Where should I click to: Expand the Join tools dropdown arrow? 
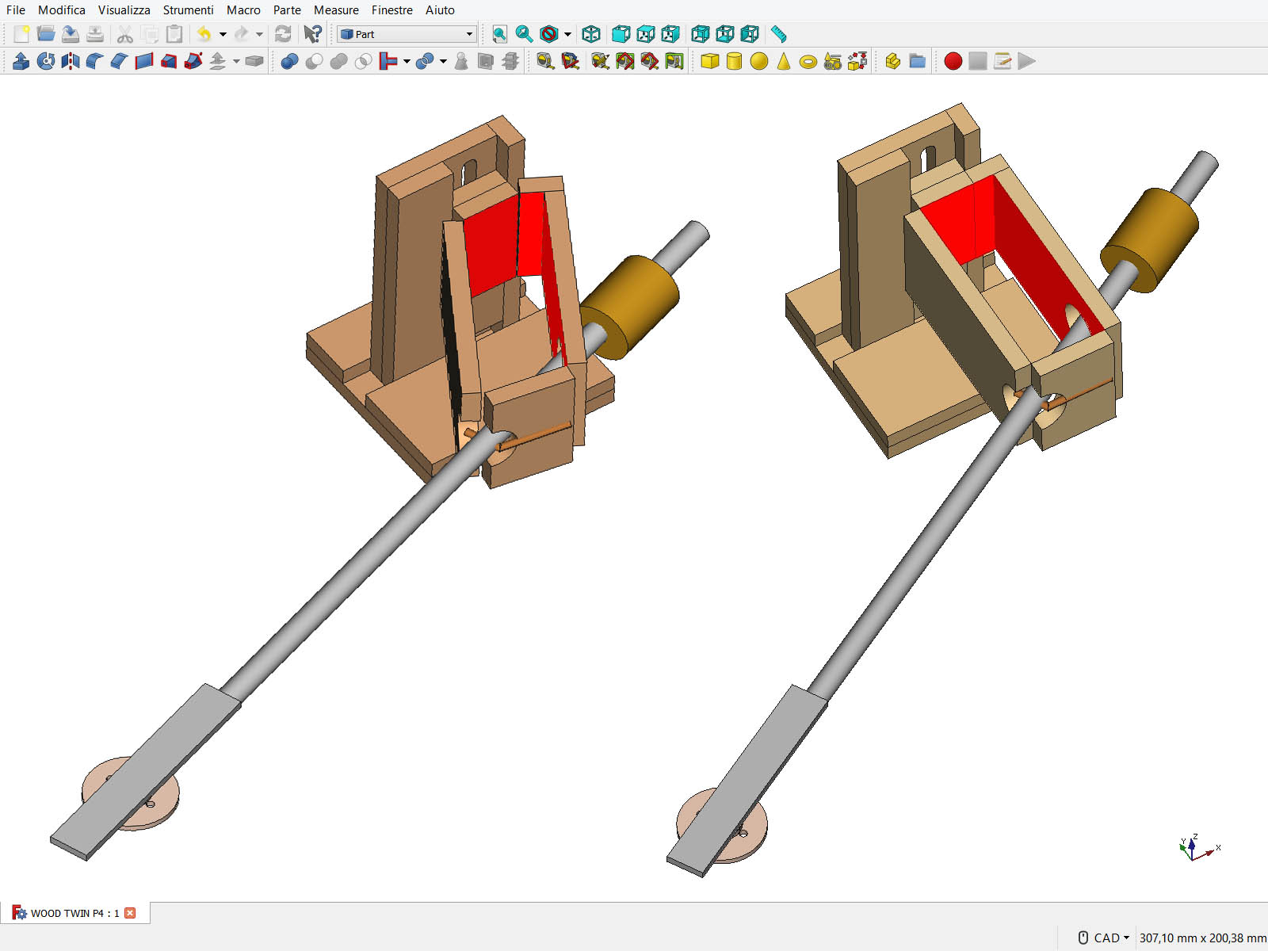(x=407, y=61)
